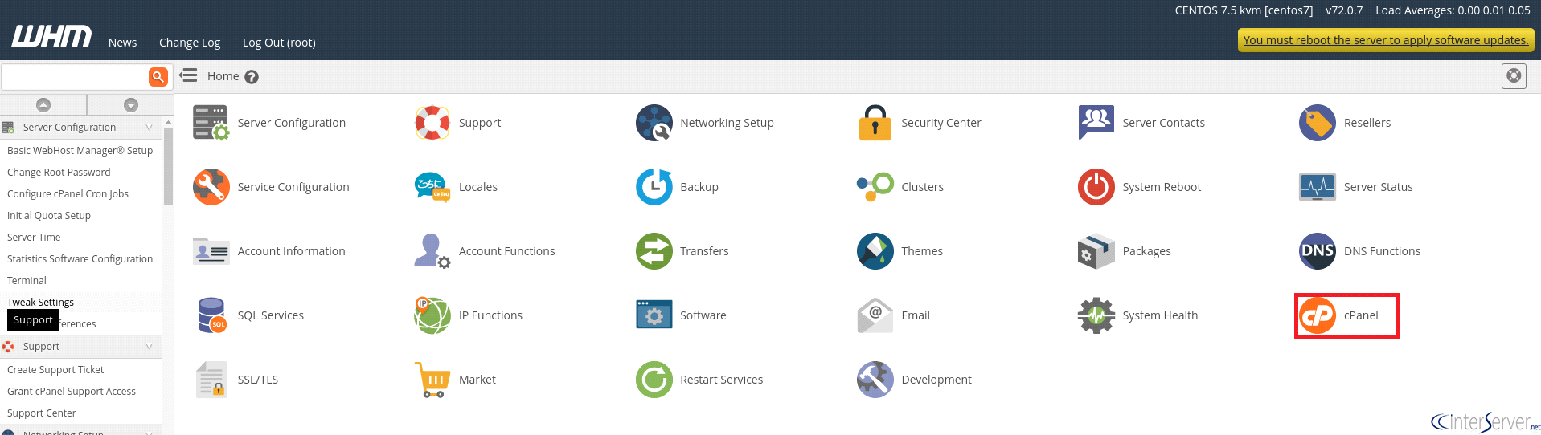This screenshot has height=435, width=1541.
Task: Select Change Root Password in sidebar
Action: [59, 172]
